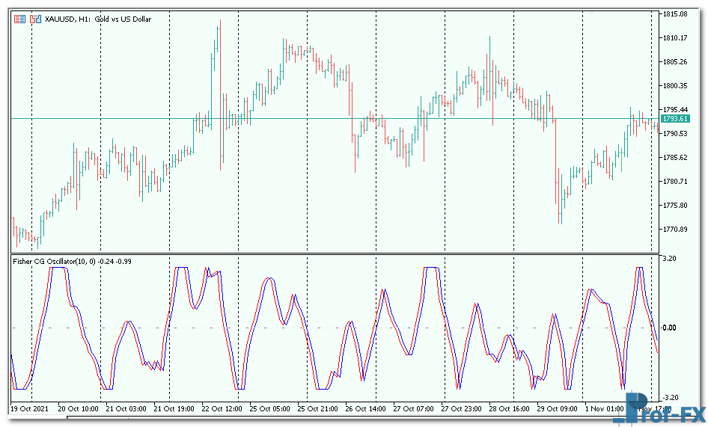
Task: Click the XAUUSD, H1 chart title
Action: coord(97,19)
